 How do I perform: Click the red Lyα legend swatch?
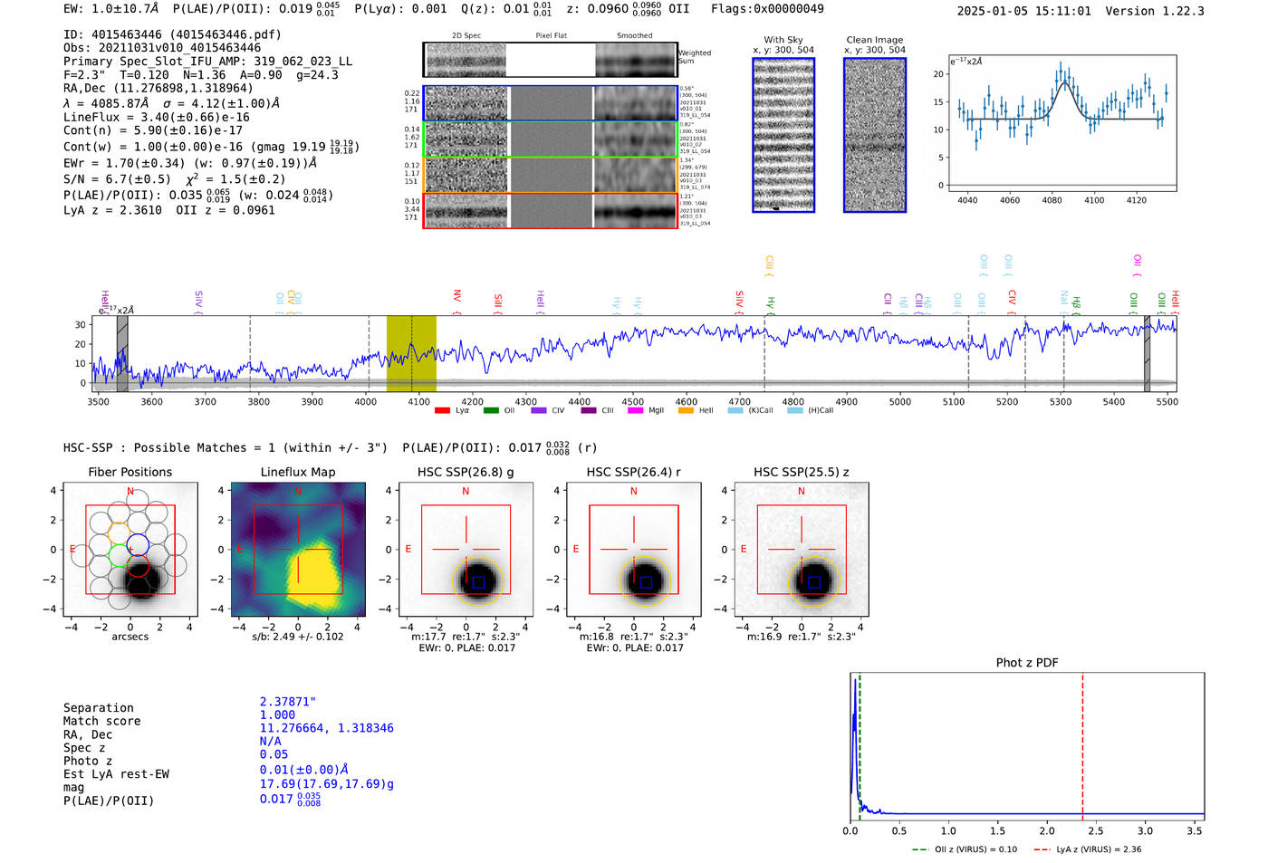pos(442,410)
